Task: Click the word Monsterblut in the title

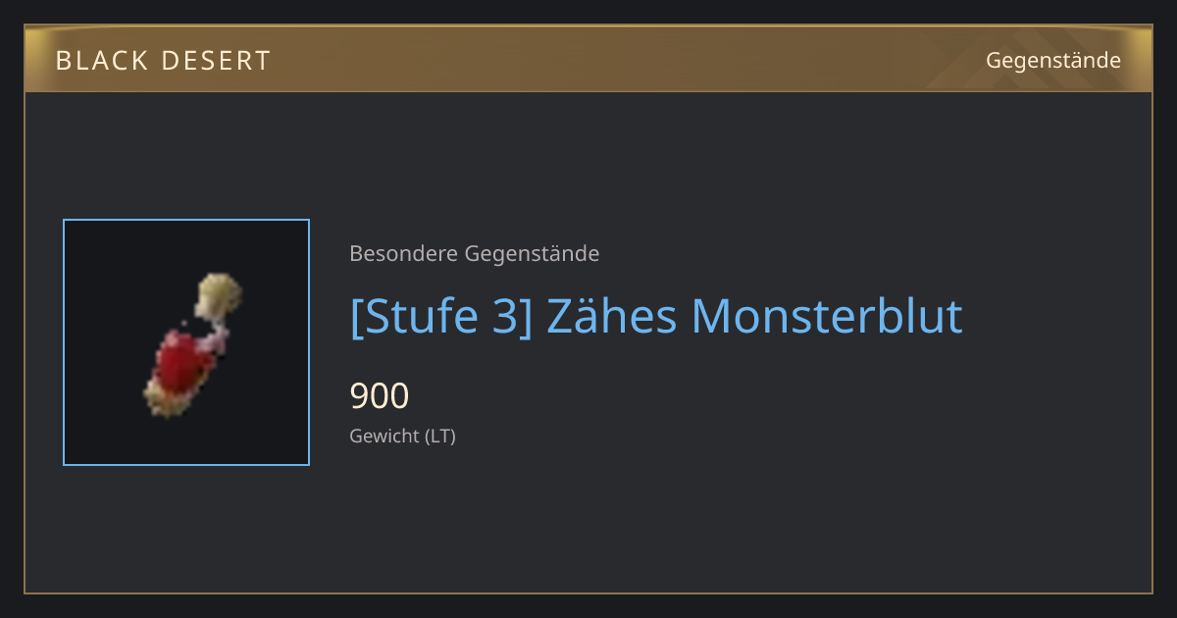Action: [x=827, y=316]
